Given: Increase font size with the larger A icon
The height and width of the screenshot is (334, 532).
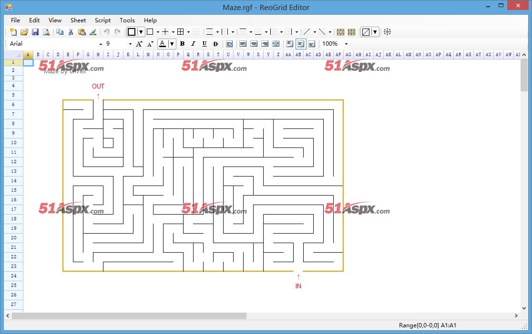Looking at the screenshot, I should pos(139,44).
